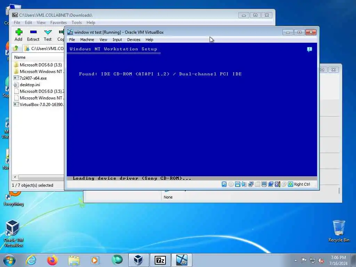Screen dimensions: 356x267
Task: Click the Add button in 7-Zip toolbar
Action: (x=19, y=35)
